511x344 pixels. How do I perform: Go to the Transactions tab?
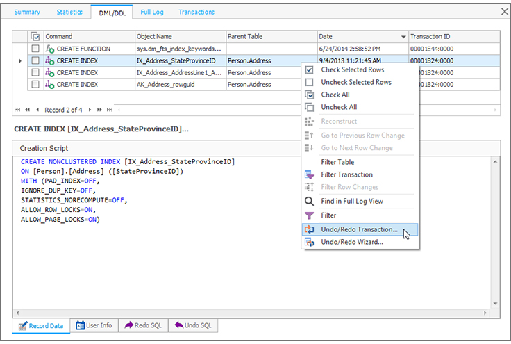(196, 12)
